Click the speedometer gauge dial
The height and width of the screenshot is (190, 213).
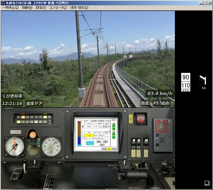pos(51,147)
